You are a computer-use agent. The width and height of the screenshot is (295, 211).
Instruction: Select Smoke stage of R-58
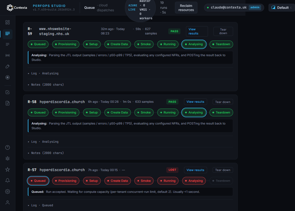tap(144, 113)
